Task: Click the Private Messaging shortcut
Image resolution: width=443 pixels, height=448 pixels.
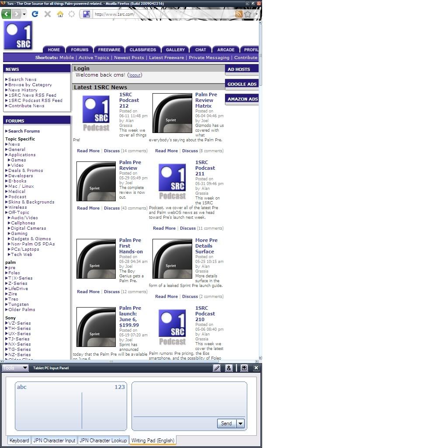Action: tap(209, 57)
